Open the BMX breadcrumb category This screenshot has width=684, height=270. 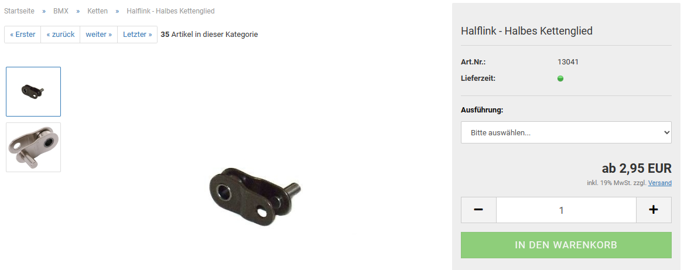tap(61, 11)
